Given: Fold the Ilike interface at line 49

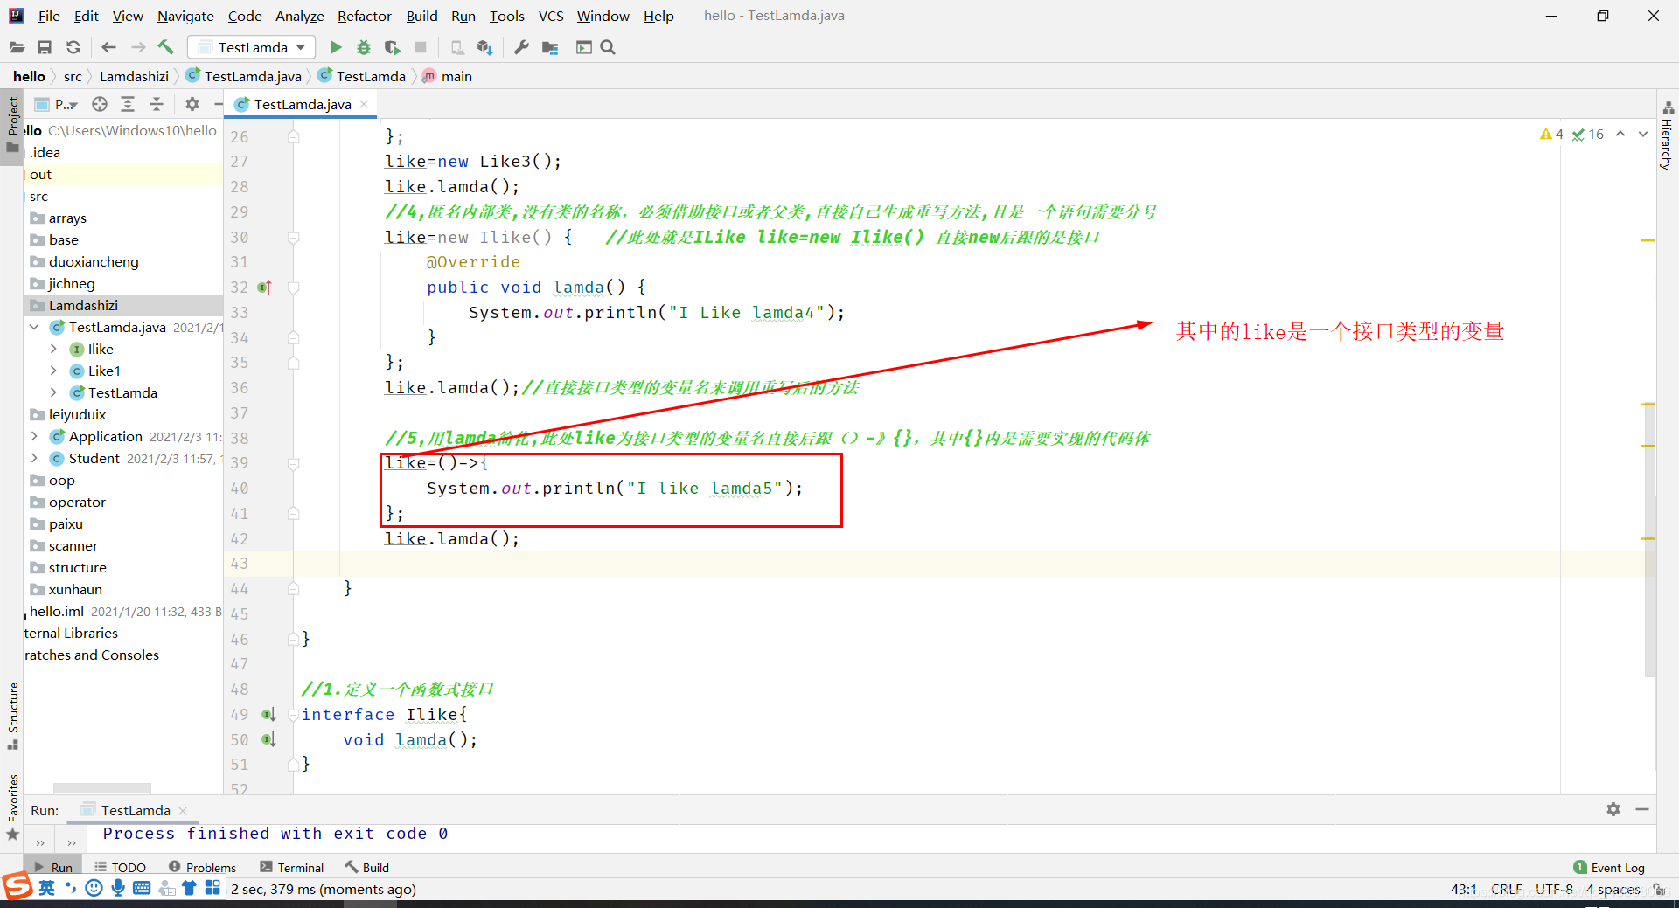Looking at the screenshot, I should [x=294, y=715].
